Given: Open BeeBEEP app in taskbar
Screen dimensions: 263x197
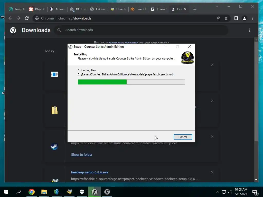Looking at the screenshot, I should 69,192.
